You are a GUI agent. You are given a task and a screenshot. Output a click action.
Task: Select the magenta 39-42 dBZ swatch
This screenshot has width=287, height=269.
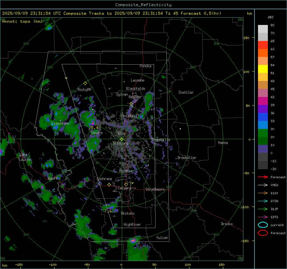coord(263,101)
